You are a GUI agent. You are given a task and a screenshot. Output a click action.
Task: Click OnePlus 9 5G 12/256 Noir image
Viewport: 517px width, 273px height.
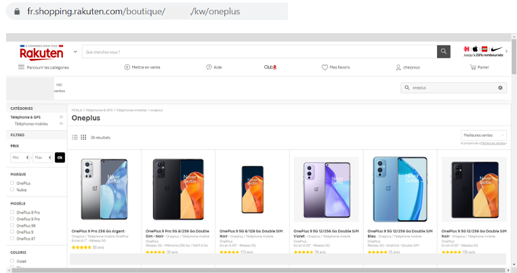tap(474, 189)
